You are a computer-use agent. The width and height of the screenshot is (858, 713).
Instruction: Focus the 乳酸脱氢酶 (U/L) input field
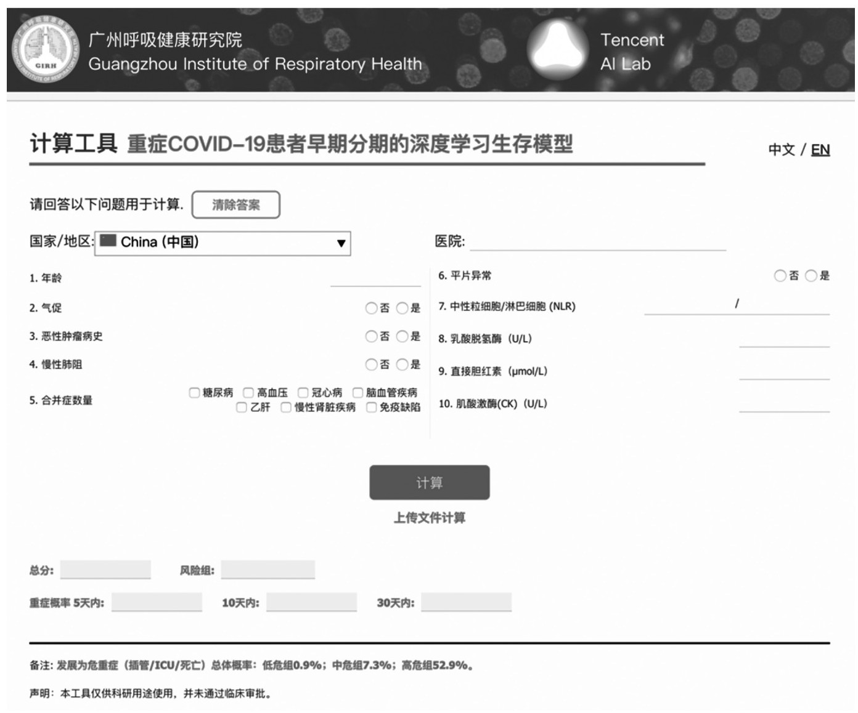(x=784, y=339)
